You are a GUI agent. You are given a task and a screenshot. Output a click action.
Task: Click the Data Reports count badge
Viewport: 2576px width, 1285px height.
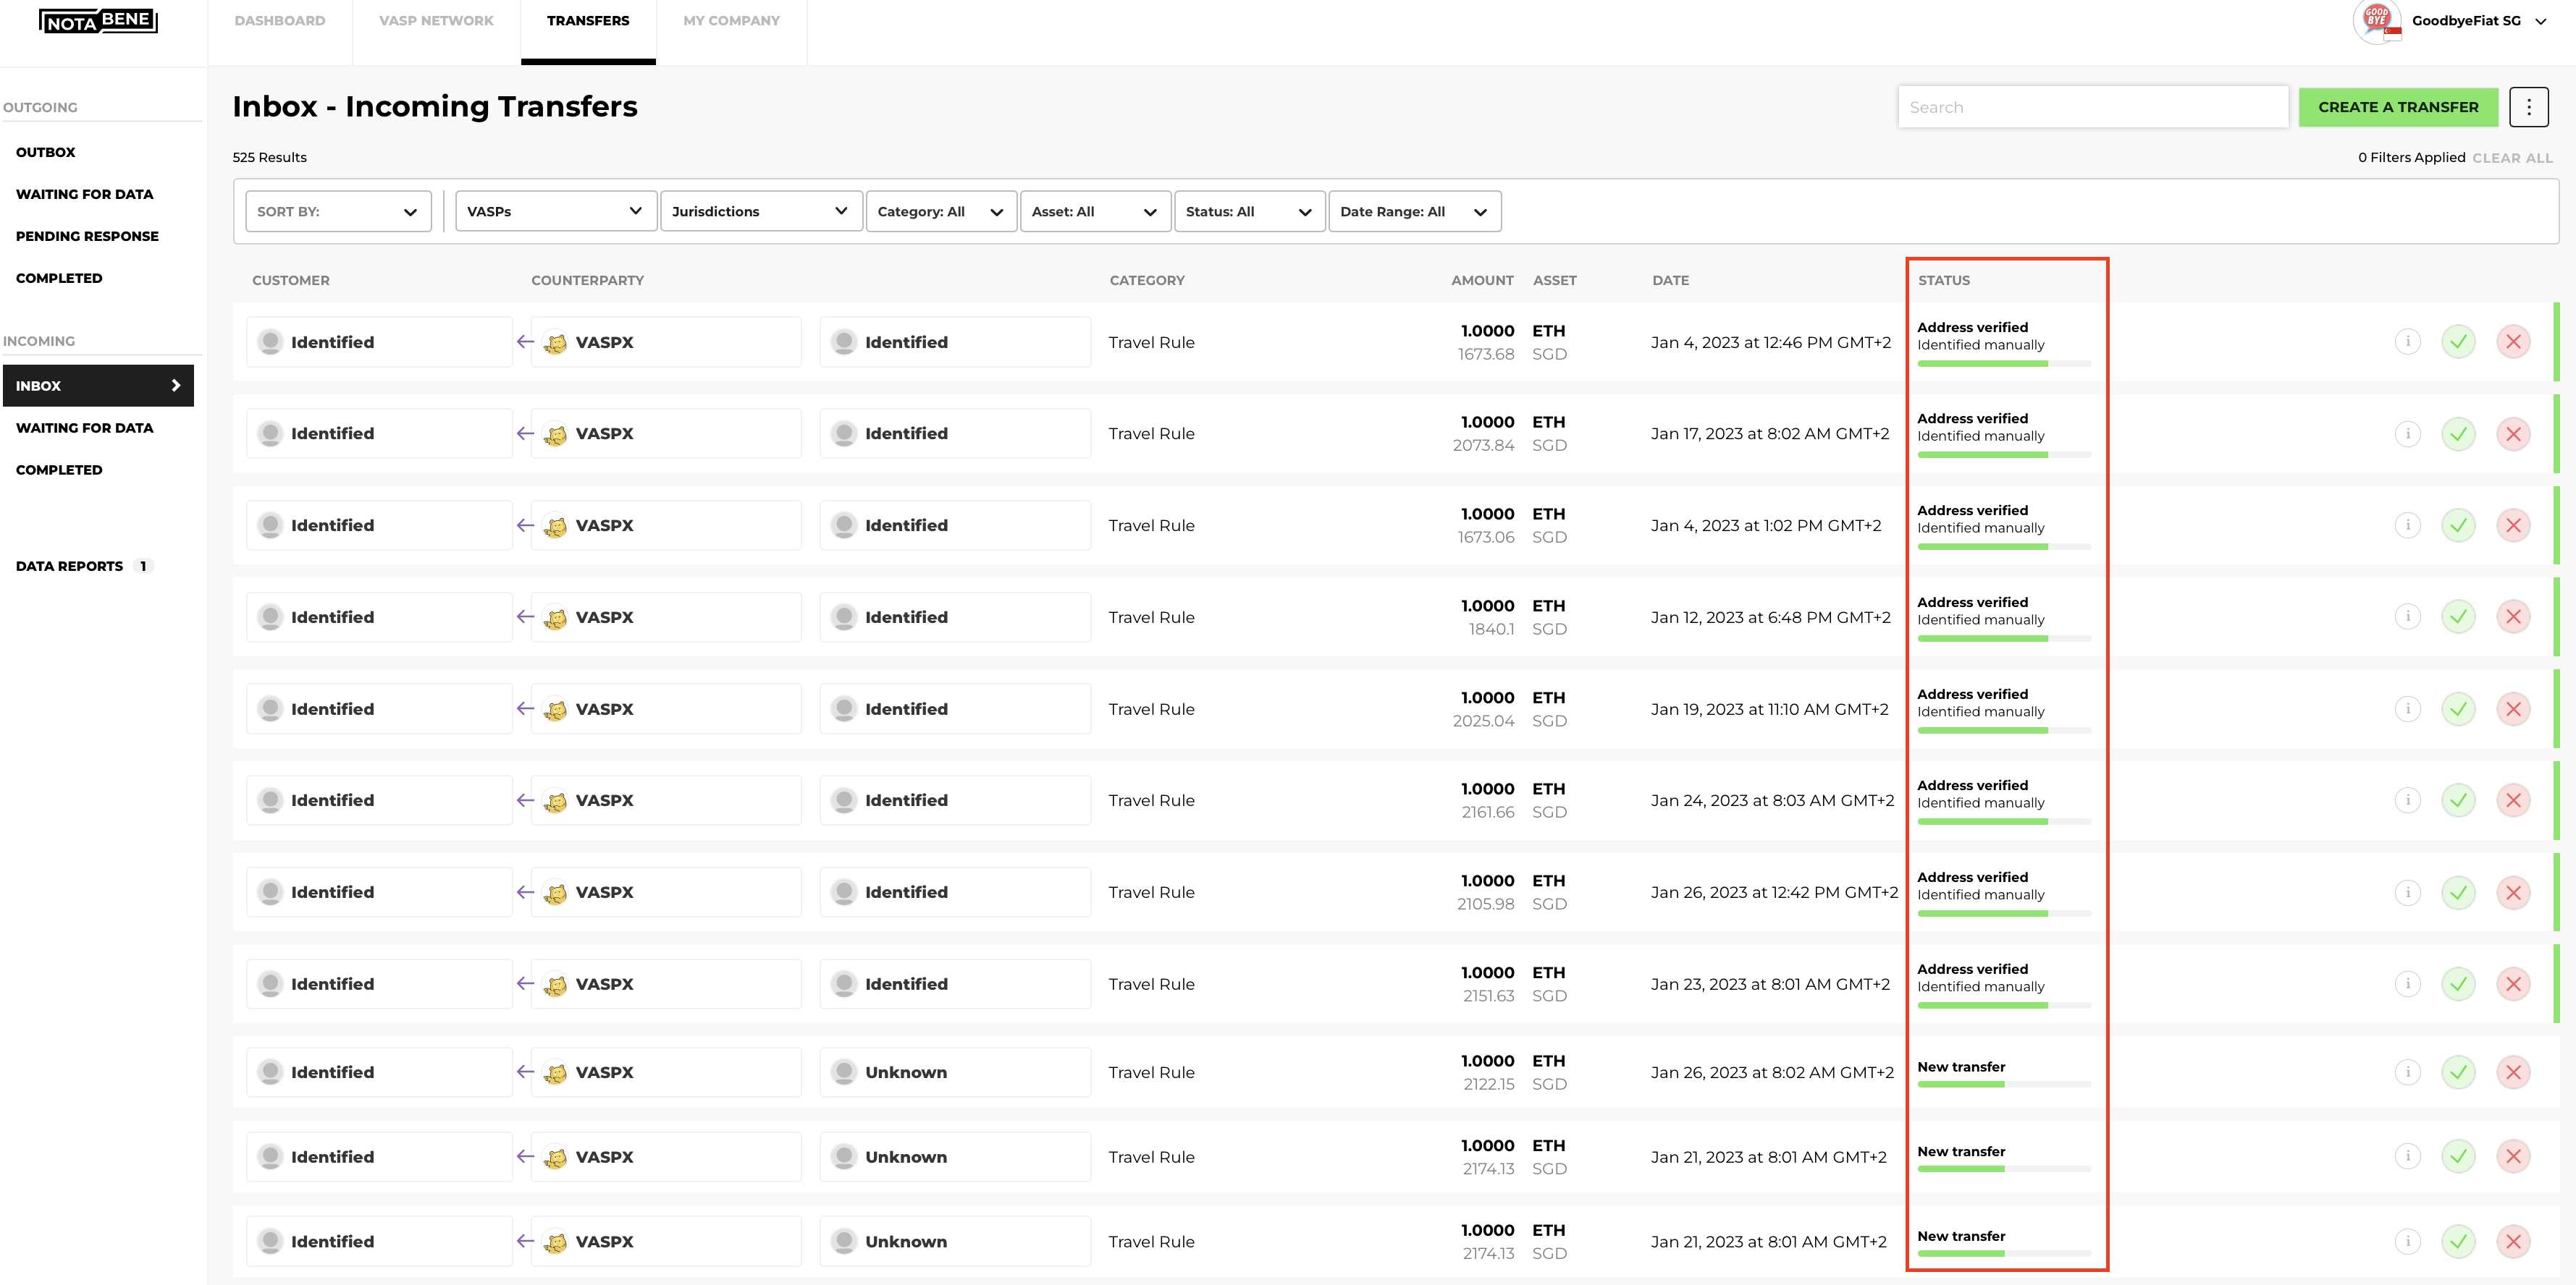[x=143, y=566]
